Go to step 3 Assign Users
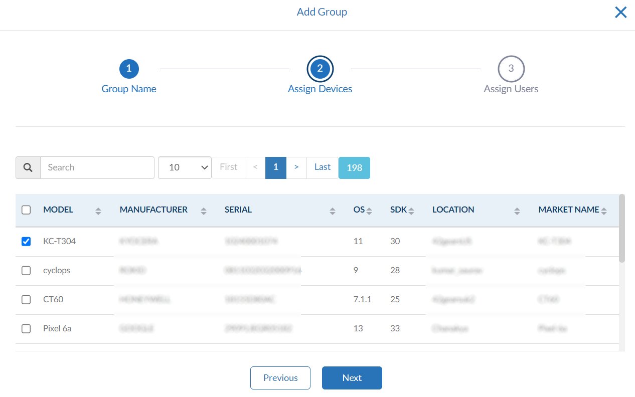This screenshot has height=397, width=635. pyautogui.click(x=511, y=69)
